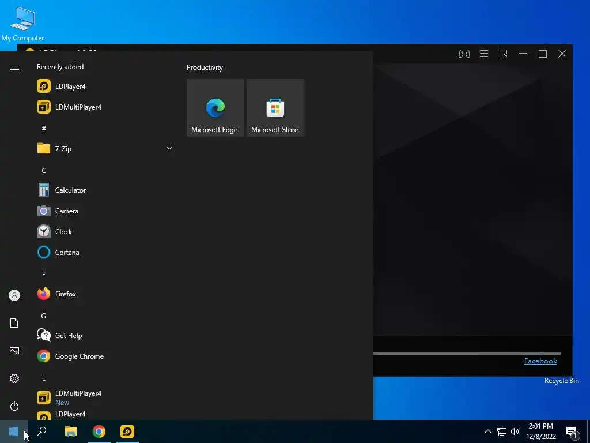This screenshot has height=443, width=590.
Task: Click LDPlayer loading progress bar
Action: point(467,354)
